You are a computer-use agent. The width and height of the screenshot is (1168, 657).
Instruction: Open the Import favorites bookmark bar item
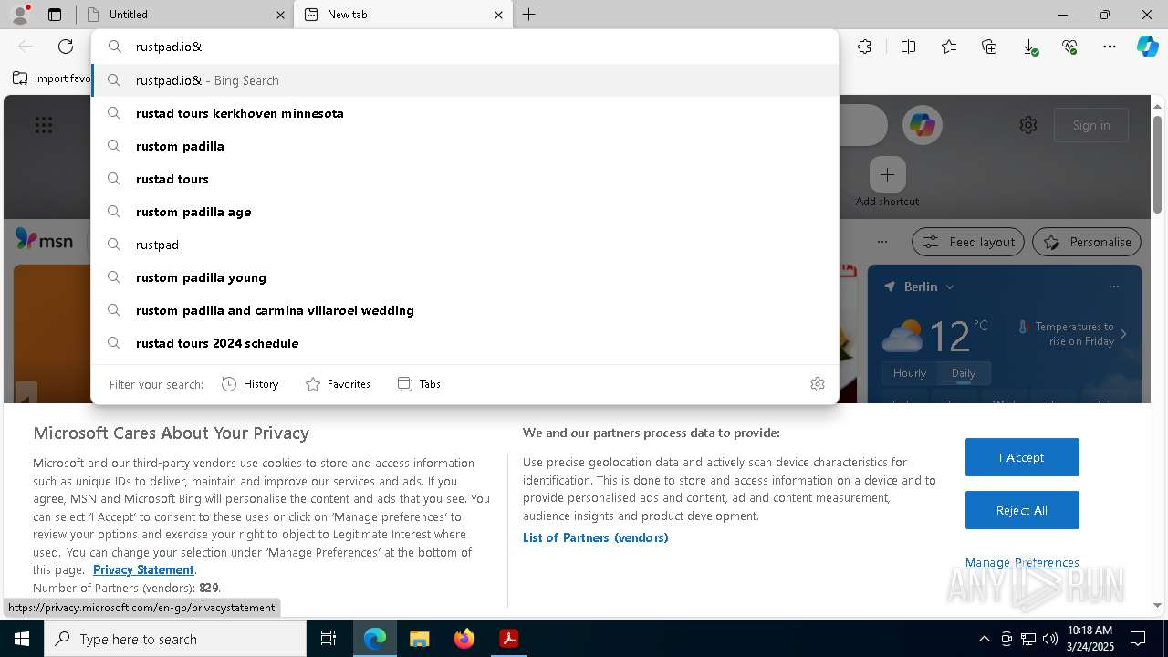(x=51, y=78)
